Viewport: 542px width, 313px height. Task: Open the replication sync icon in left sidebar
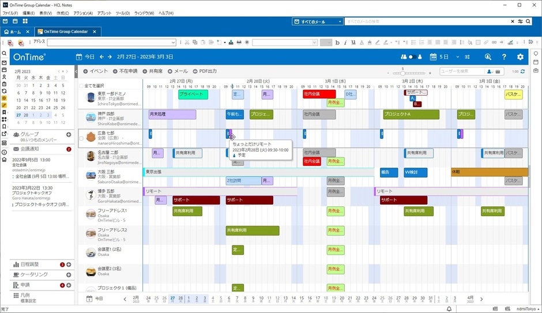pyautogui.click(x=4, y=91)
